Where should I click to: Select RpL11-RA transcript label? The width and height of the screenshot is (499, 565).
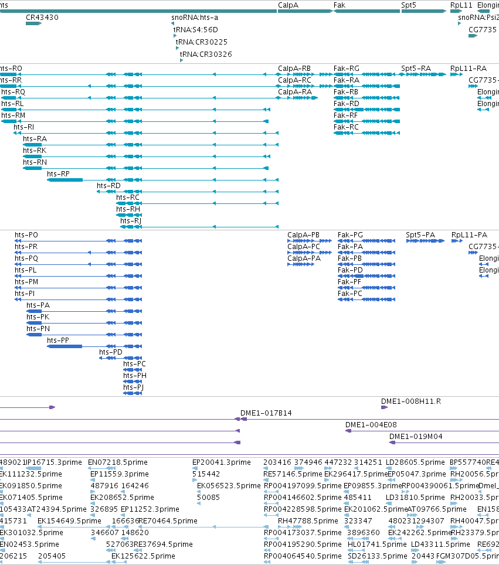469,69
